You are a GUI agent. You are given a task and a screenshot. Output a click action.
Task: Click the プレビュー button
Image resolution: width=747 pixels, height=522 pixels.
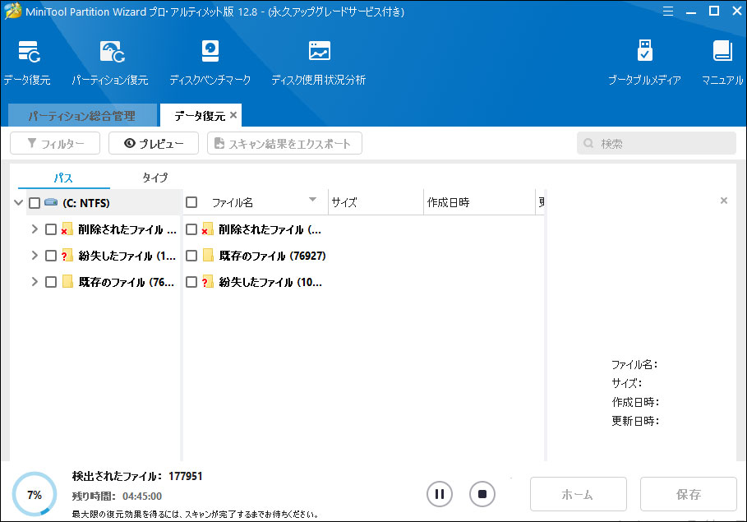154,143
